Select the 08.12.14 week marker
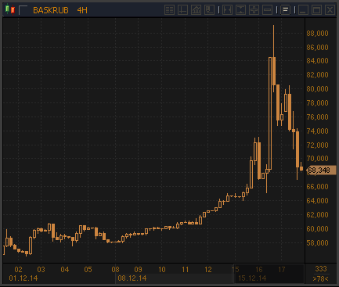Screen dimensions: 339x287 [132, 278]
